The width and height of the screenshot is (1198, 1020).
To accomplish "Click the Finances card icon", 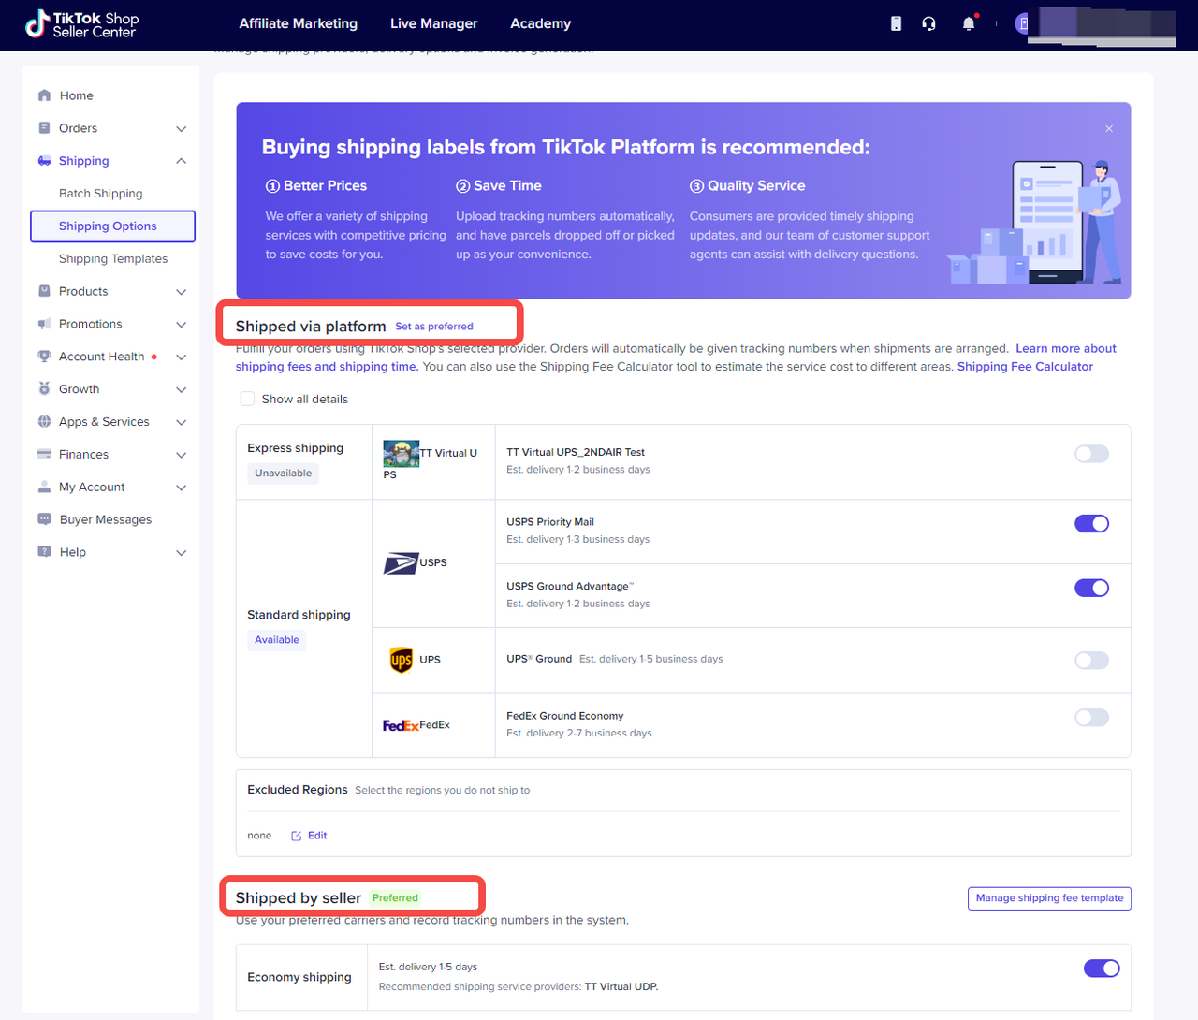I will point(44,454).
